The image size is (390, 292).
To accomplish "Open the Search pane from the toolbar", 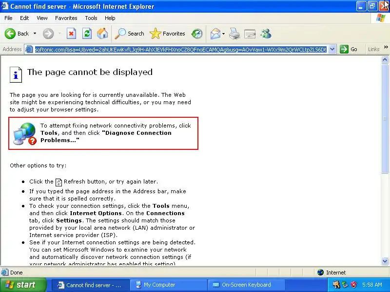I will point(129,34).
